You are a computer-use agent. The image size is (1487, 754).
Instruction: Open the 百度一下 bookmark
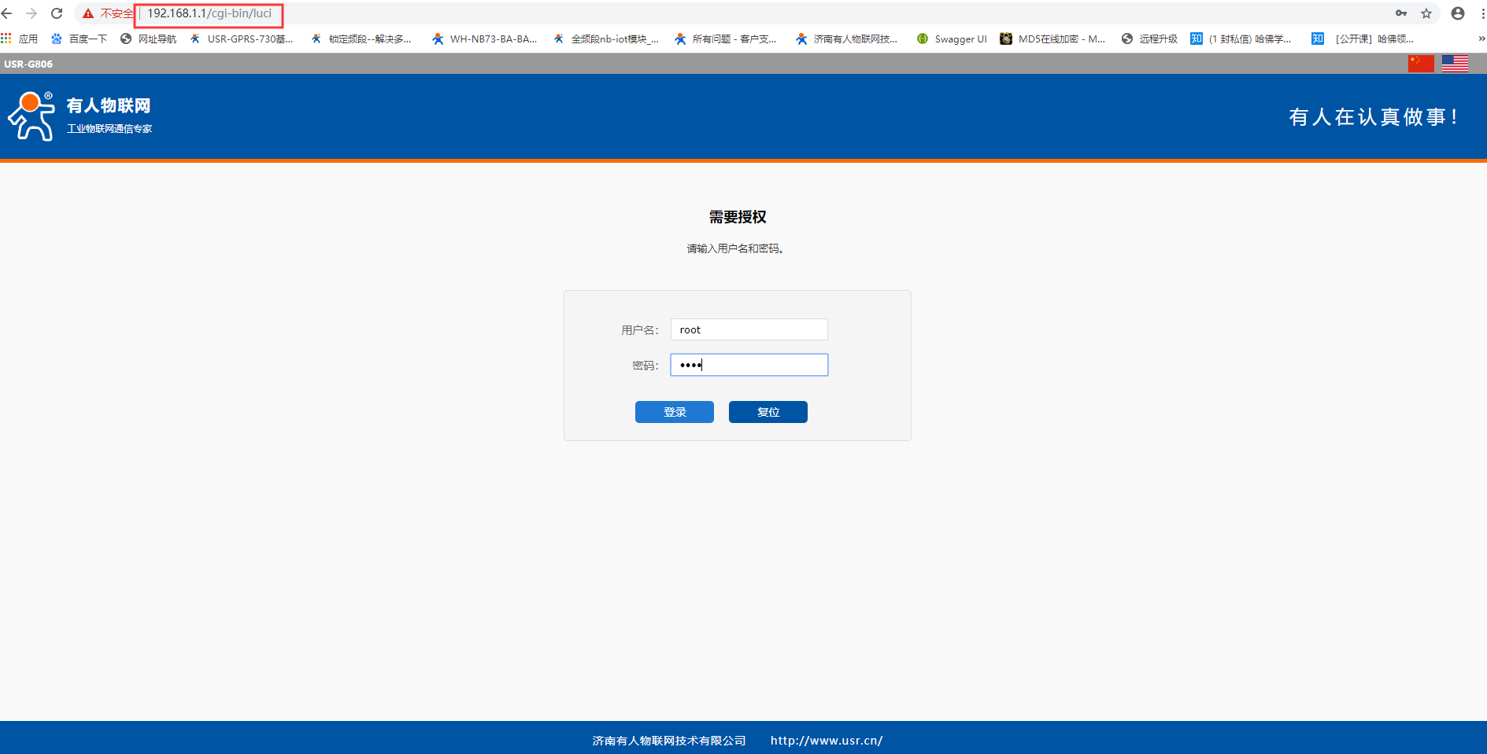click(80, 39)
